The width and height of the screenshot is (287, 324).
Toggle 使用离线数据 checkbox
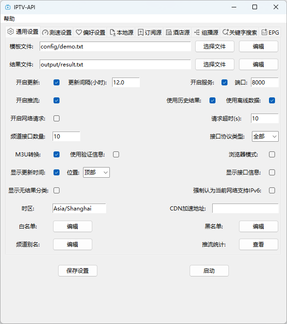(x=272, y=101)
